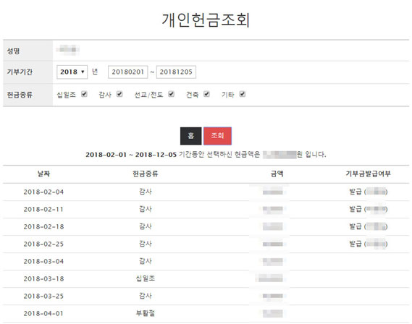The width and height of the screenshot is (412, 324).
Task: Click the 기부금발급여부 column header
Action: click(x=368, y=174)
